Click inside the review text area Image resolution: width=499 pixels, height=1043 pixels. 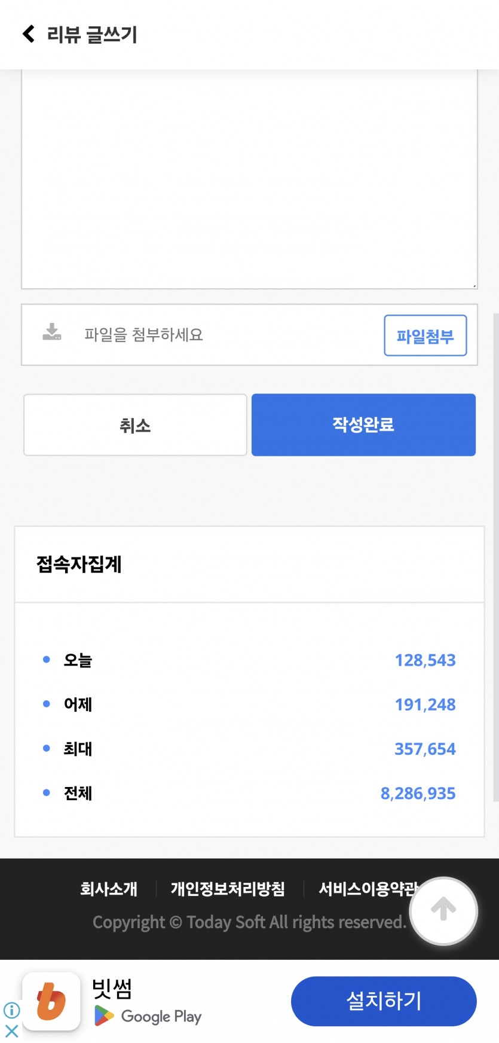click(249, 179)
